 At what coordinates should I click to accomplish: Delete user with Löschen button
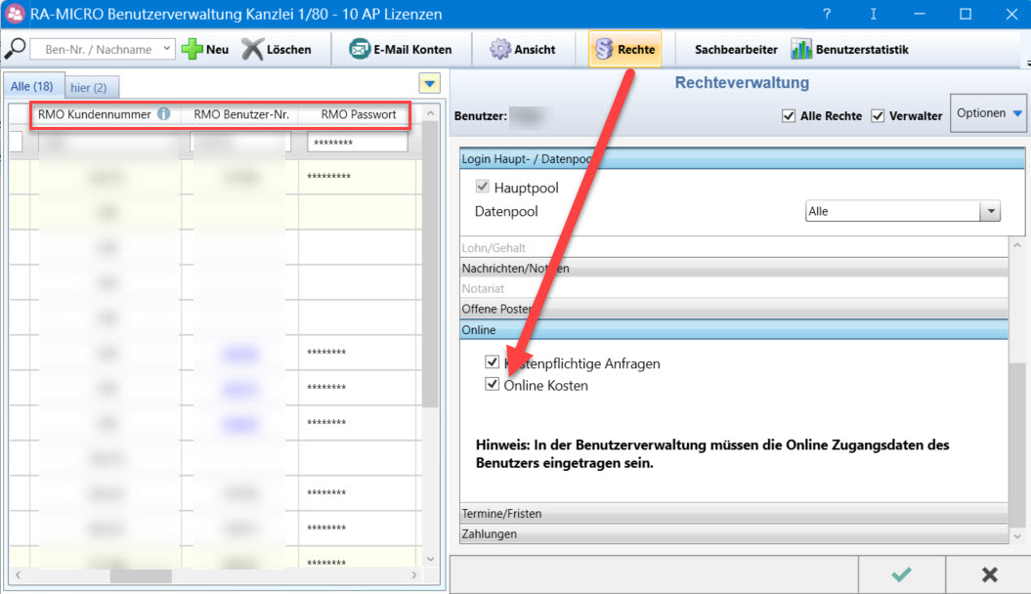277,49
